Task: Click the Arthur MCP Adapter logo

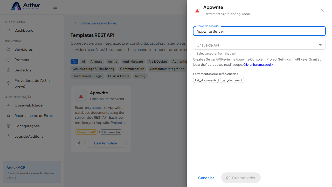Action: point(26,6)
